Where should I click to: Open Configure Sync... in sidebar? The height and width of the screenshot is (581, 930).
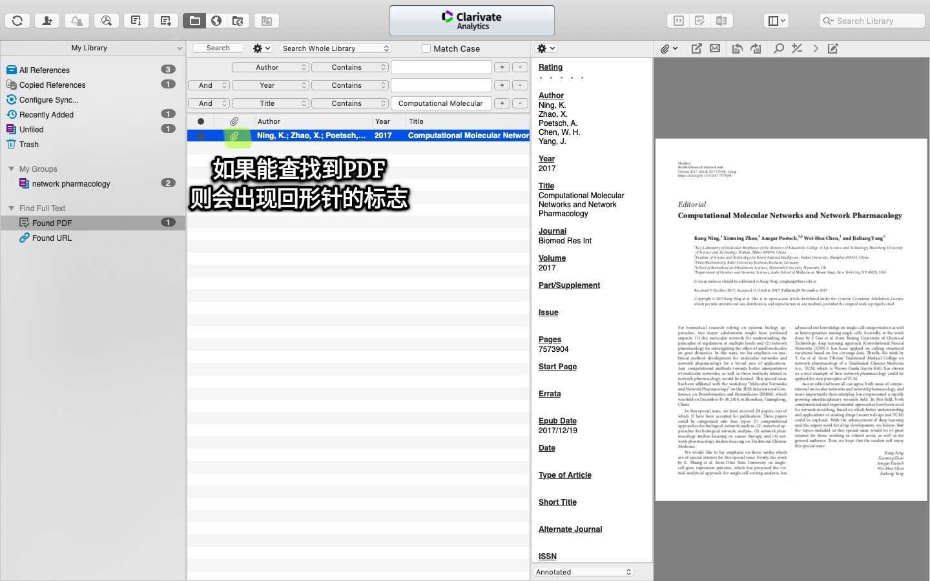click(93, 99)
